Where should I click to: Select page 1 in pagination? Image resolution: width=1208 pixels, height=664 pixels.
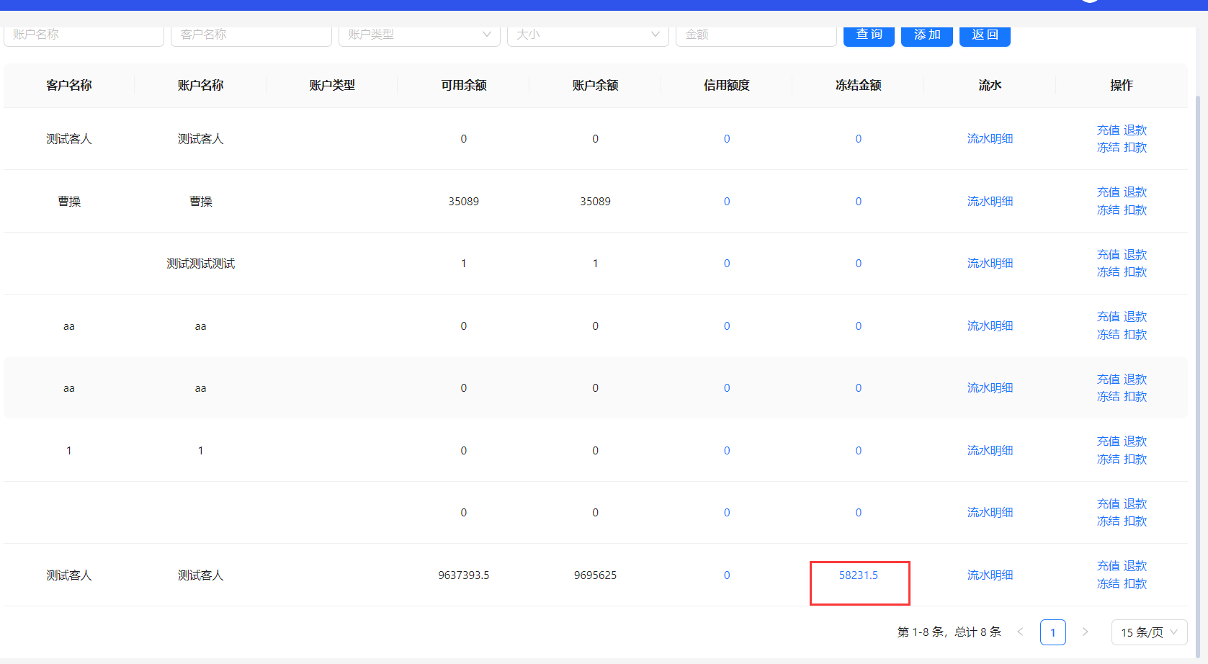tap(1052, 632)
